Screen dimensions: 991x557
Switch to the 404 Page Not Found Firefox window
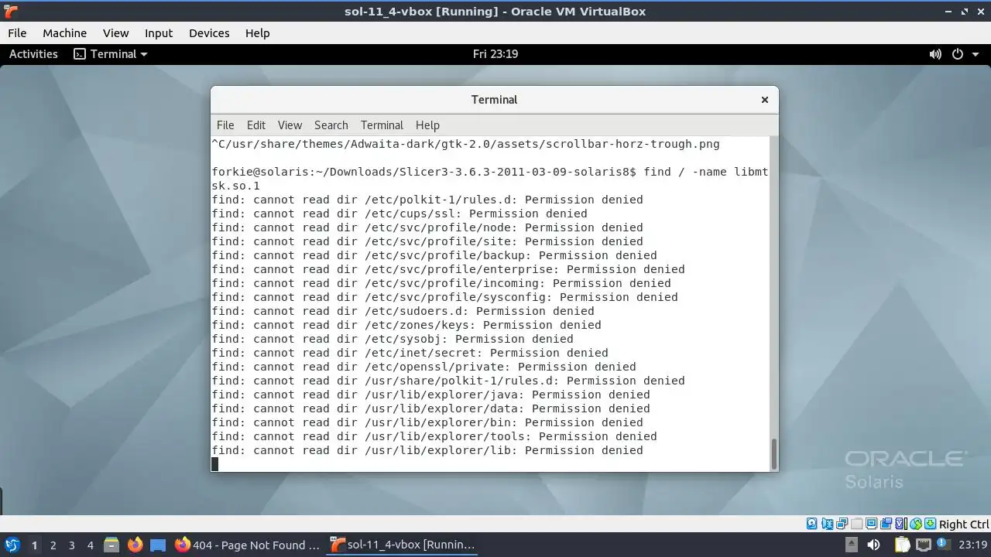coord(248,545)
